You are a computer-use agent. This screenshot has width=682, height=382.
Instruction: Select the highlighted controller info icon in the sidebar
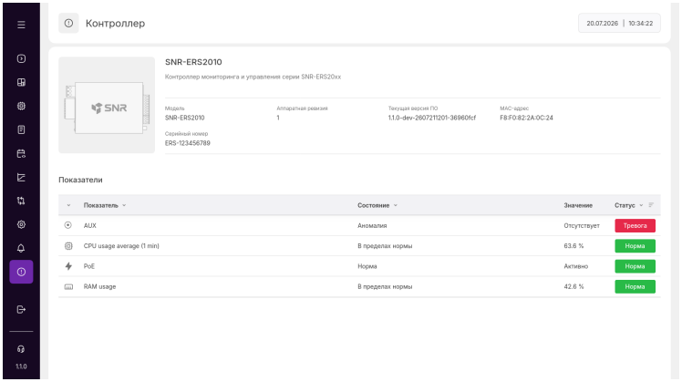click(x=21, y=272)
